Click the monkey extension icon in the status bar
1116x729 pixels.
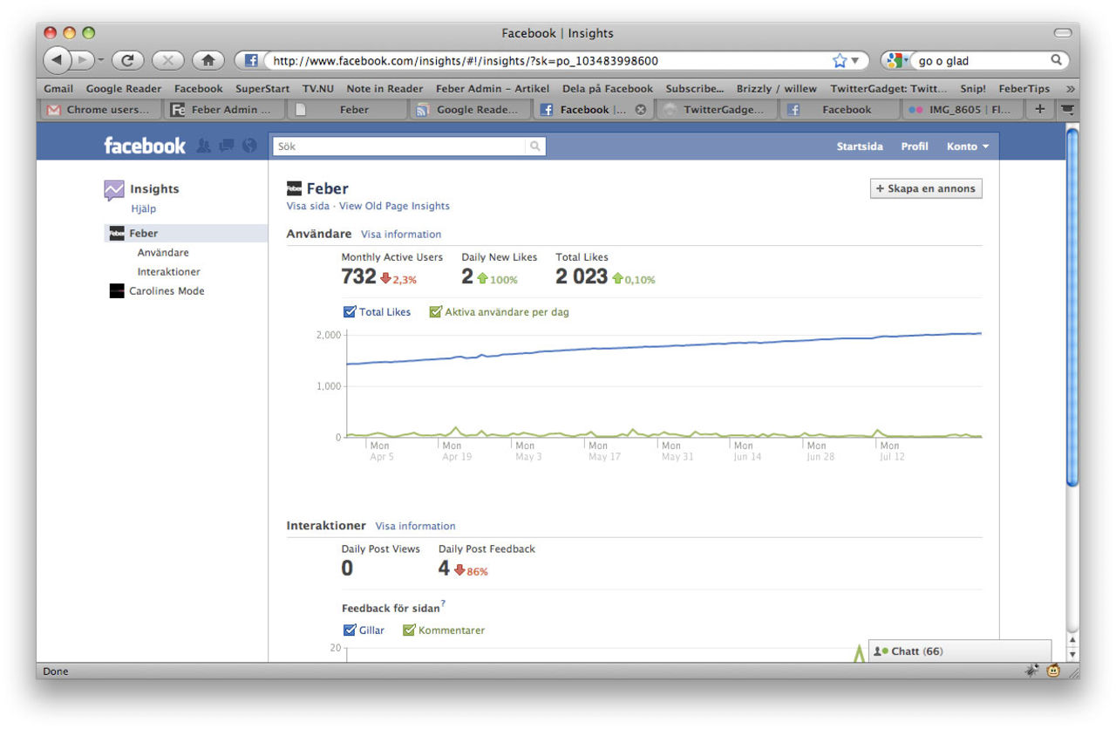(x=1052, y=671)
